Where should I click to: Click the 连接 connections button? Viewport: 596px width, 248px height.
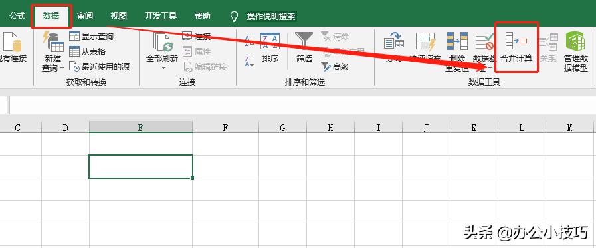tap(197, 36)
